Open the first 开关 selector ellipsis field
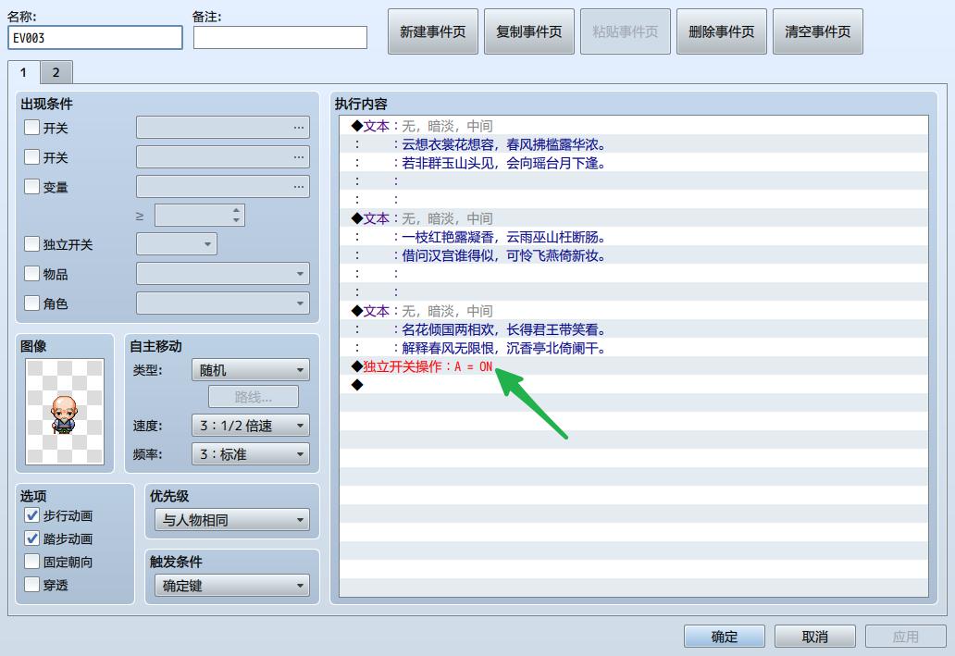The height and width of the screenshot is (656, 955). [223, 128]
